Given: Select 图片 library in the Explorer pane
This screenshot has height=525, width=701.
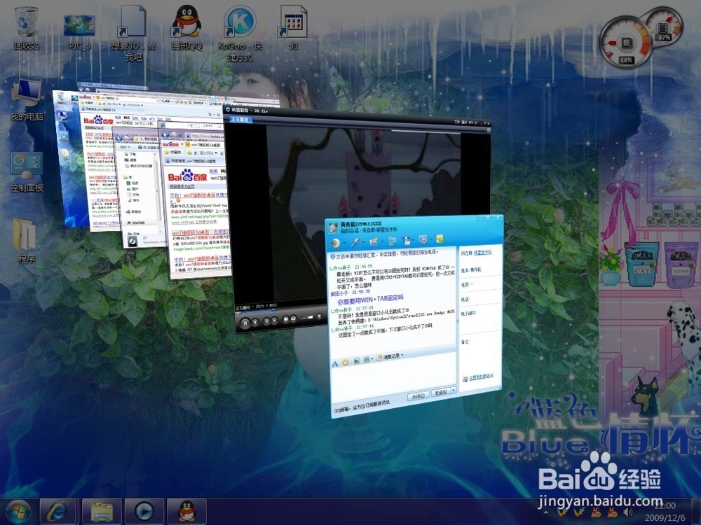Looking at the screenshot, I should click(132, 189).
